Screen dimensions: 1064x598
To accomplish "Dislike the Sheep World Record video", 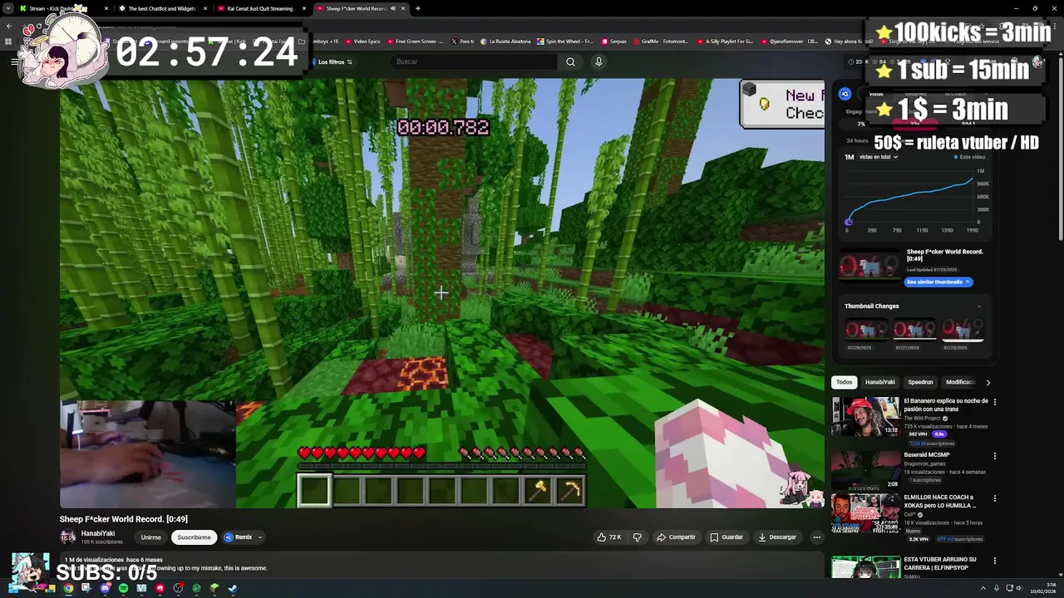I will coord(638,537).
